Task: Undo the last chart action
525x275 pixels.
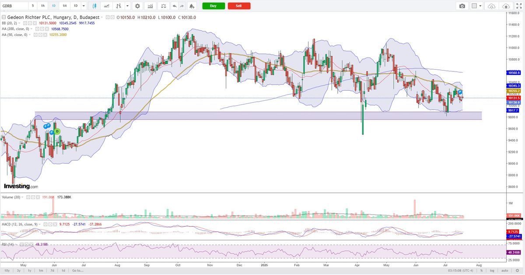Action: point(175,6)
